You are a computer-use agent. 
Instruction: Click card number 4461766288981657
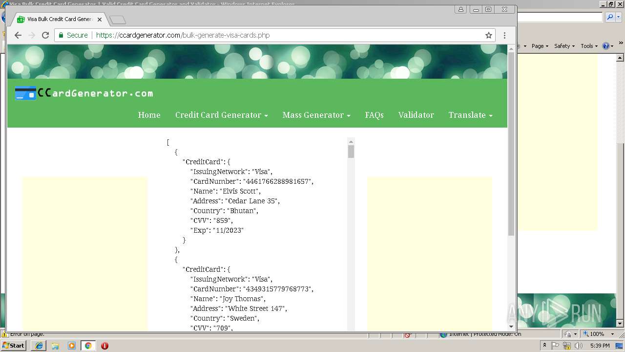point(277,181)
